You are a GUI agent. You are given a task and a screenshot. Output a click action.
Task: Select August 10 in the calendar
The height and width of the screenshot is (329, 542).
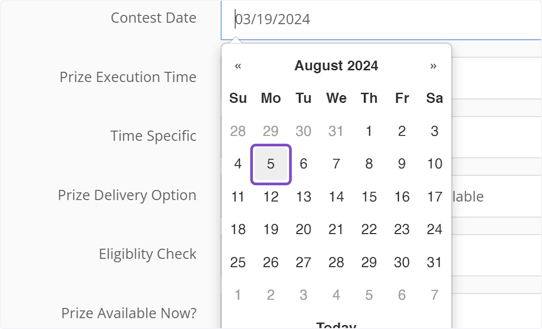click(x=434, y=164)
